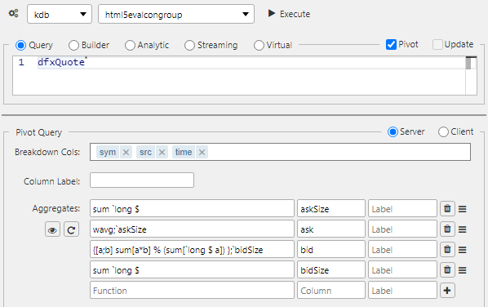Open the connection settings gears icon
Viewport: 488px width, 307px height.
tap(13, 13)
